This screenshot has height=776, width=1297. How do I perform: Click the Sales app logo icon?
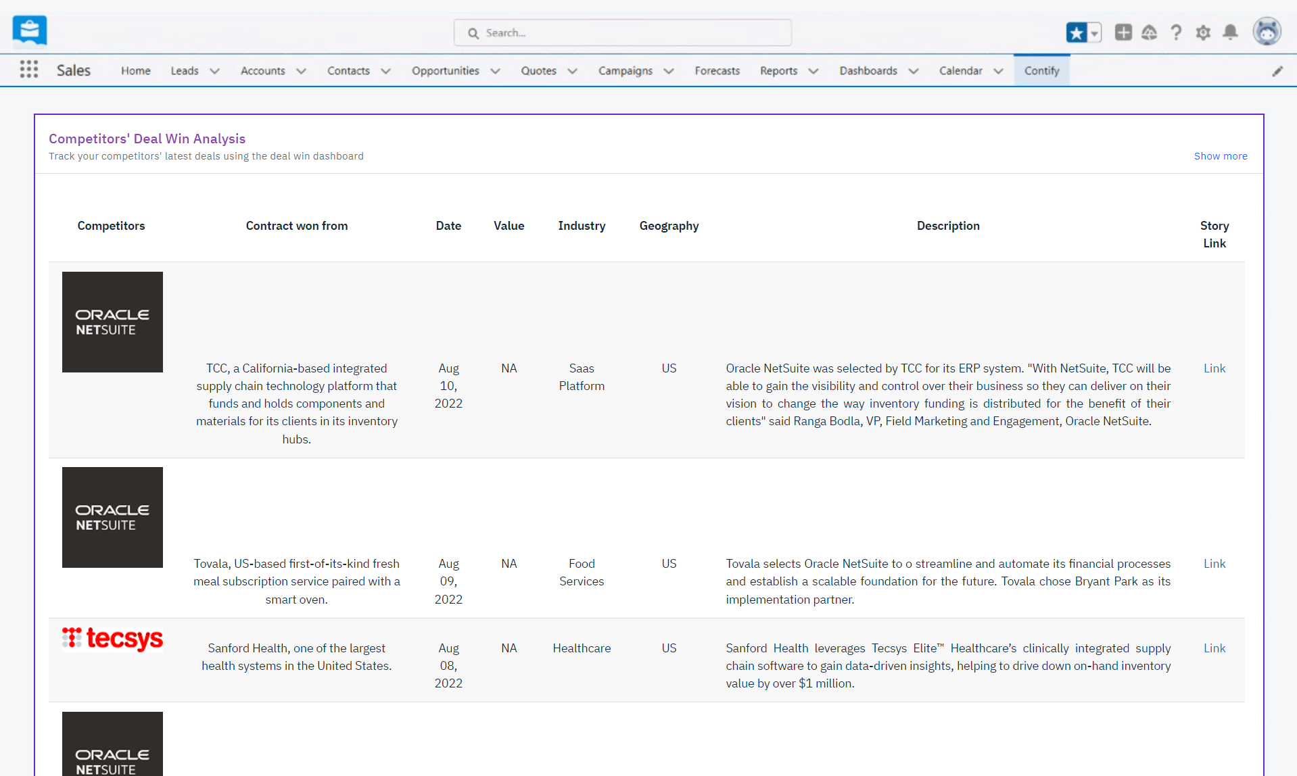coord(30,30)
